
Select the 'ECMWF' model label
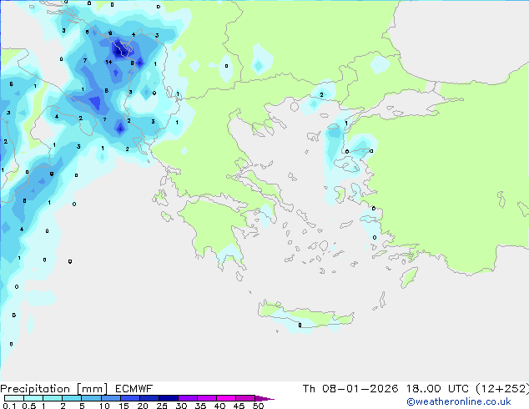pos(134,389)
